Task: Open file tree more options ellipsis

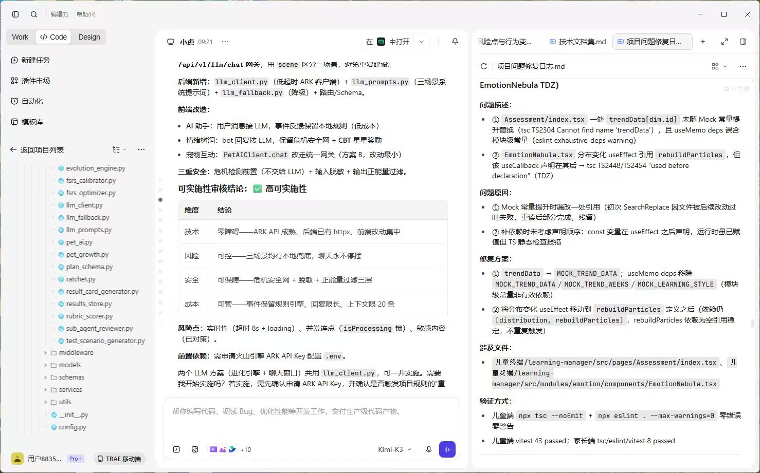Action: pos(141,149)
